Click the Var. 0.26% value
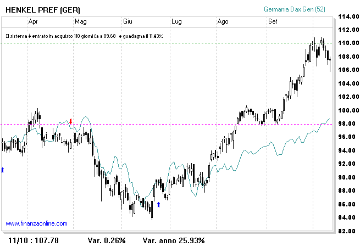Viewport: 360px width, 247px height. click(x=107, y=240)
